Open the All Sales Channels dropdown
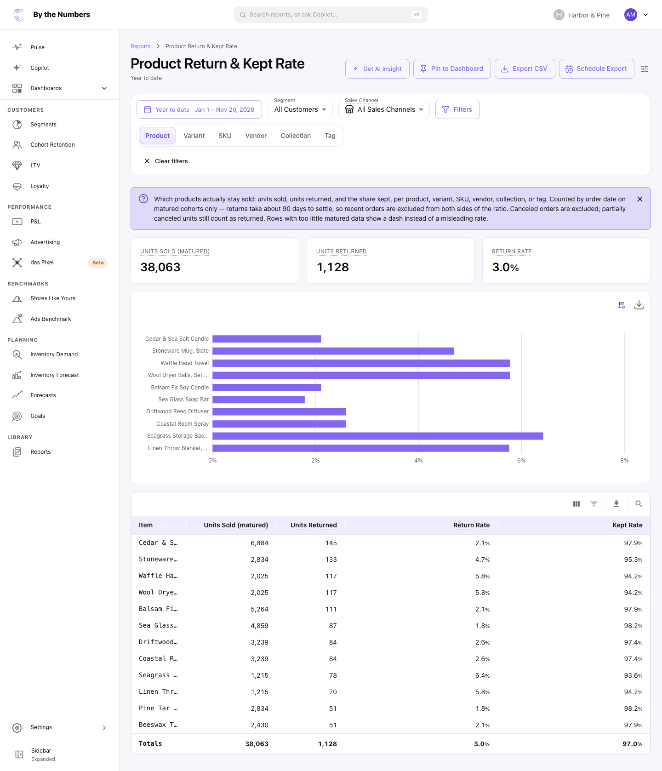Image resolution: width=662 pixels, height=771 pixels. [384, 109]
